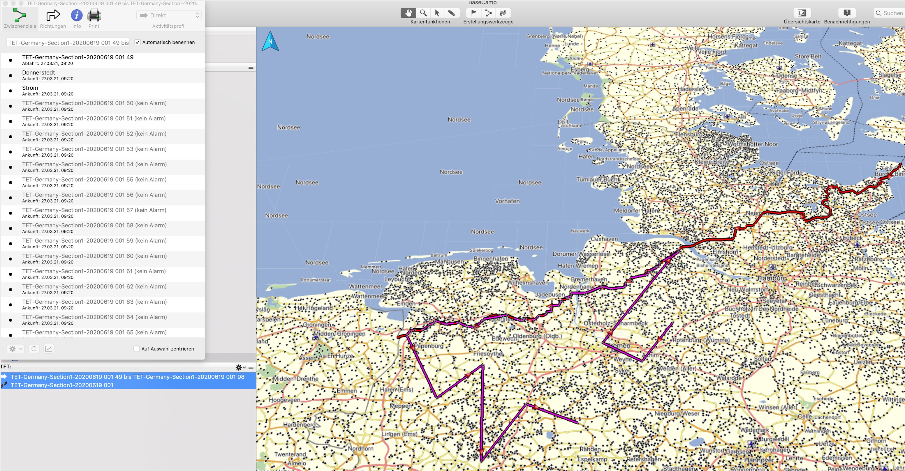The height and width of the screenshot is (471, 905).
Task: Click Lingen (Ems) label on the map
Action: click(x=399, y=434)
